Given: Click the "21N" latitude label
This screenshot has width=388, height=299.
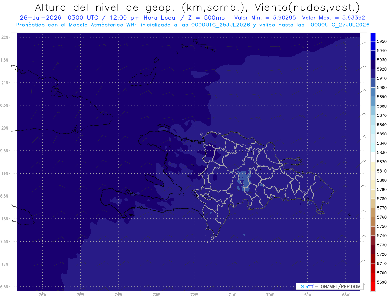Looking at the screenshot, I should pyautogui.click(x=5, y=83).
